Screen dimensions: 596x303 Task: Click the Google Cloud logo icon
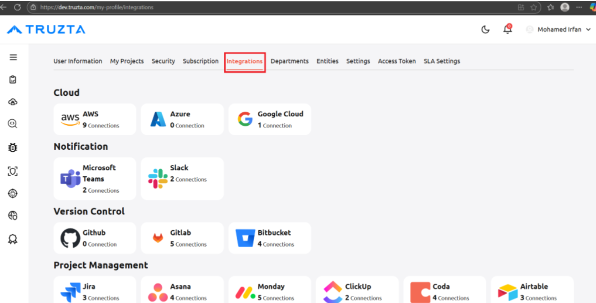(245, 119)
